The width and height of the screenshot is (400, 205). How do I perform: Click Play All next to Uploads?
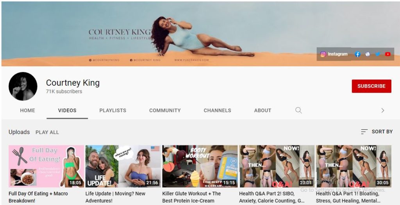(x=47, y=133)
